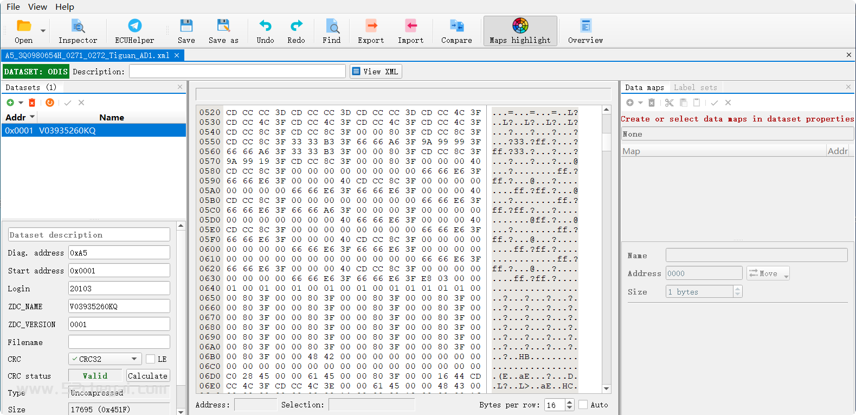Open the Help menu
This screenshot has height=415, width=856.
[65, 7]
